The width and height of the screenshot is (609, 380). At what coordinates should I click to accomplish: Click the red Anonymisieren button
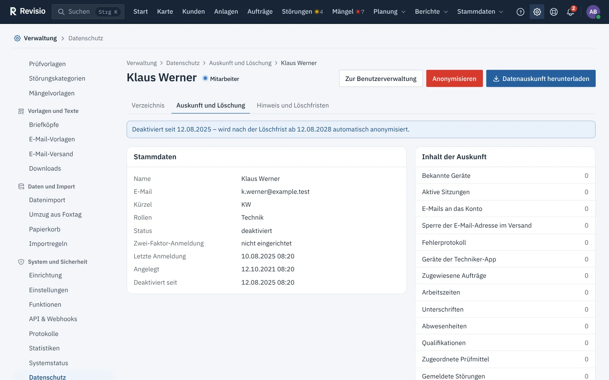[454, 79]
